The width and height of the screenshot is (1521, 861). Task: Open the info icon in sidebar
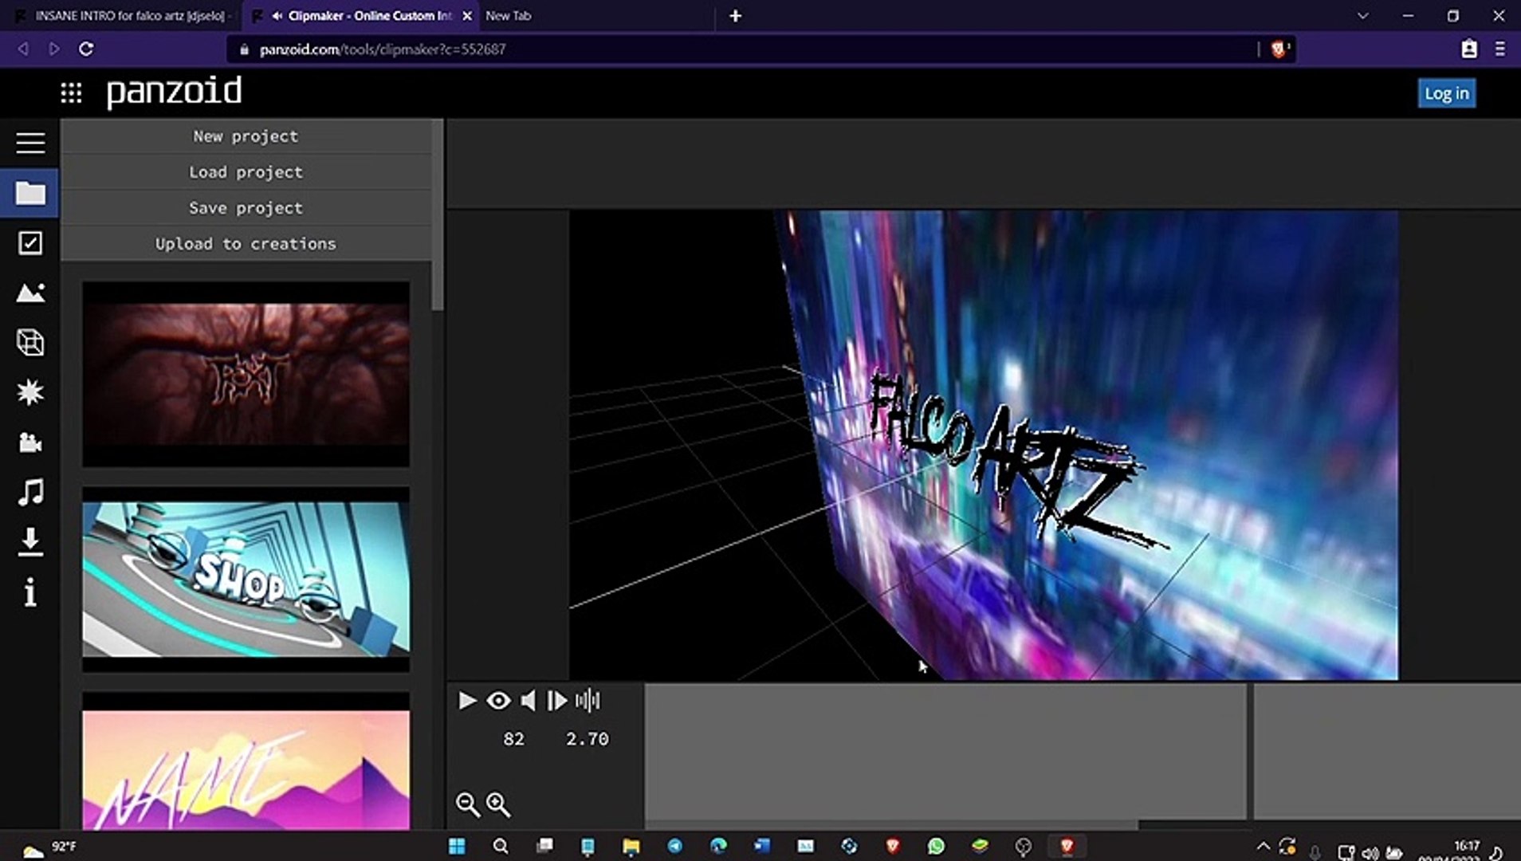(30, 592)
